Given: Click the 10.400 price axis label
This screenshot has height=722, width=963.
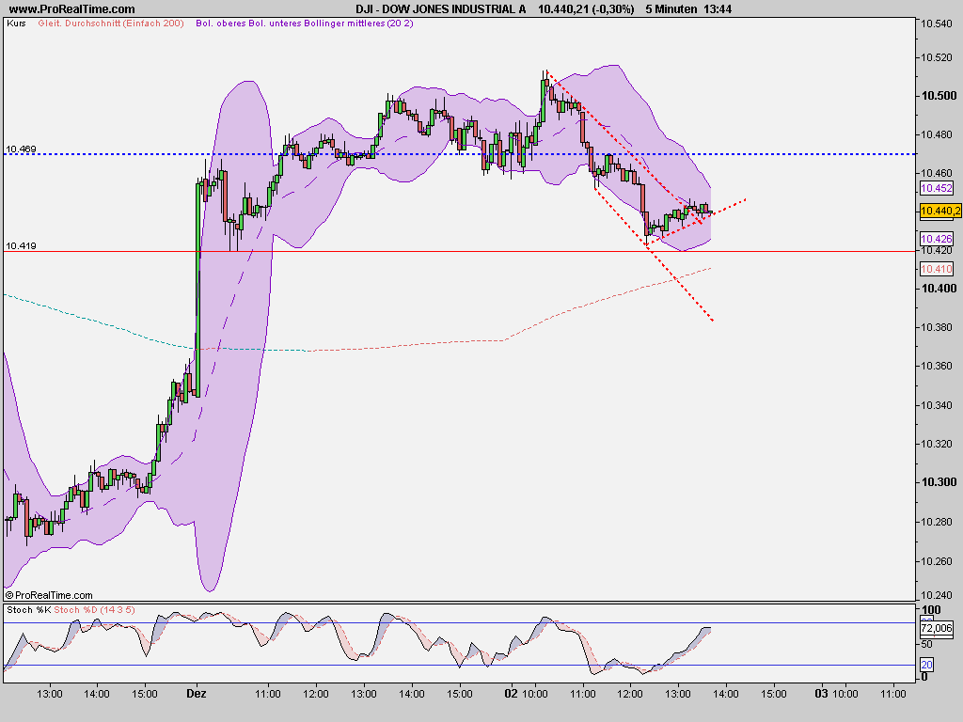Looking at the screenshot, I should coord(939,289).
